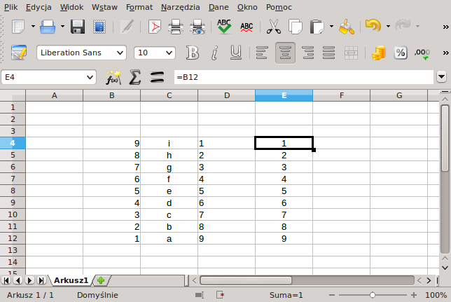Align cell content right

tap(308, 53)
